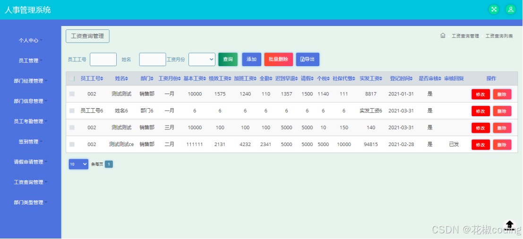
Task: Click 修改 for the 姓名6 row
Action: click(x=480, y=111)
